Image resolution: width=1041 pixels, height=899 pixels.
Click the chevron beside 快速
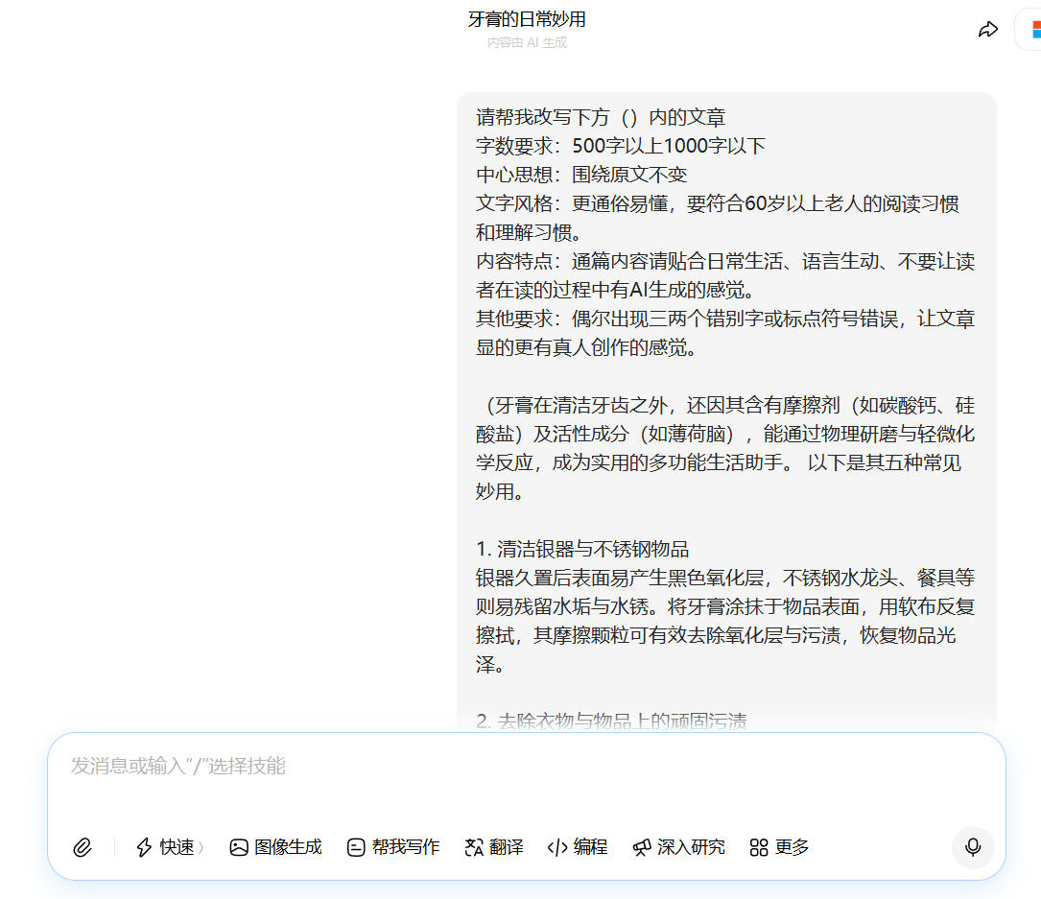pos(201,847)
